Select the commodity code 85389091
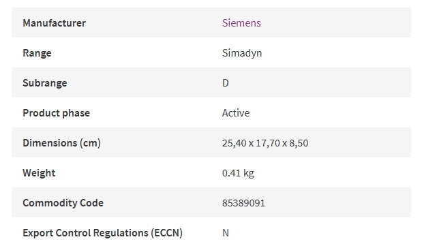The width and height of the screenshot is (422, 250). coord(243,203)
